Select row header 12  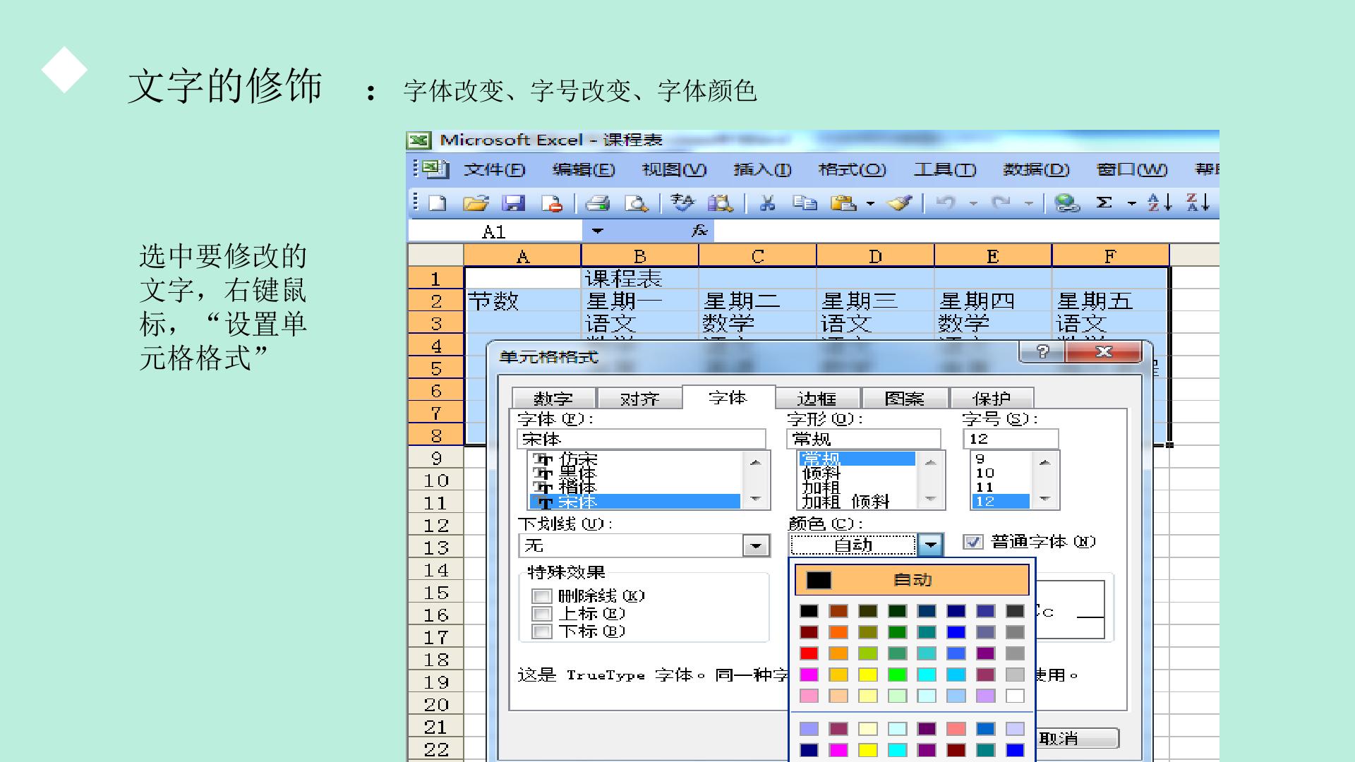pos(436,526)
